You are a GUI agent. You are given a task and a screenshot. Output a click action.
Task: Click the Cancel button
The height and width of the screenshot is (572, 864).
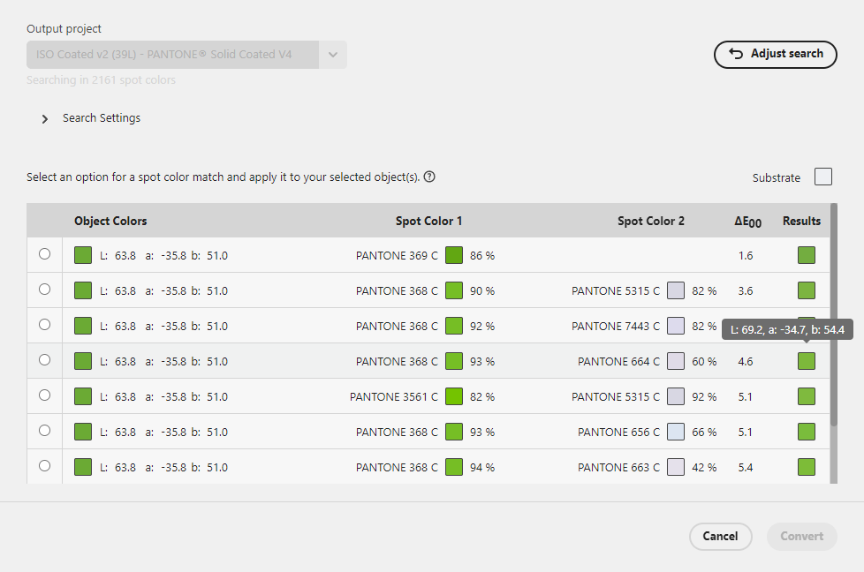(720, 536)
